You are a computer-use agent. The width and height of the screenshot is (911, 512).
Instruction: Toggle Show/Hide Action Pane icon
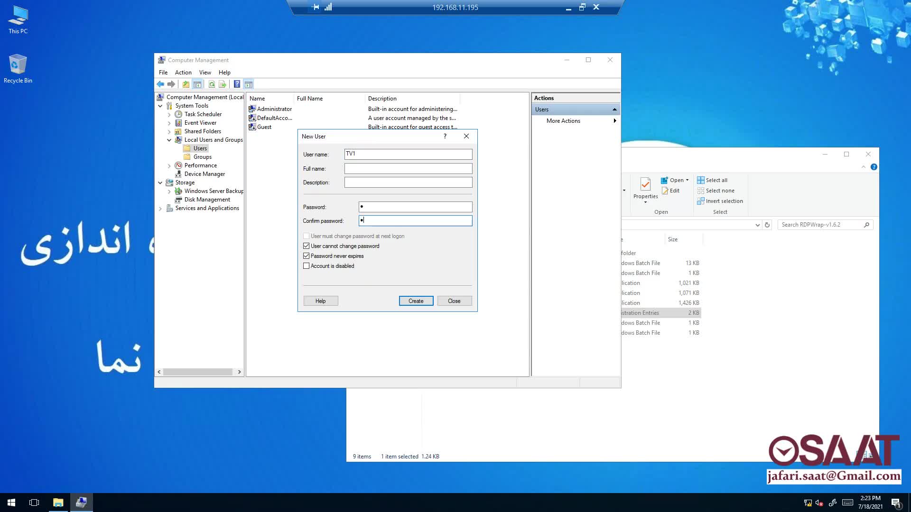[x=249, y=84]
